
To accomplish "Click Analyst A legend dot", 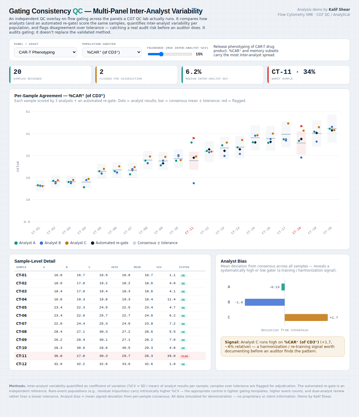I will 16,243.
